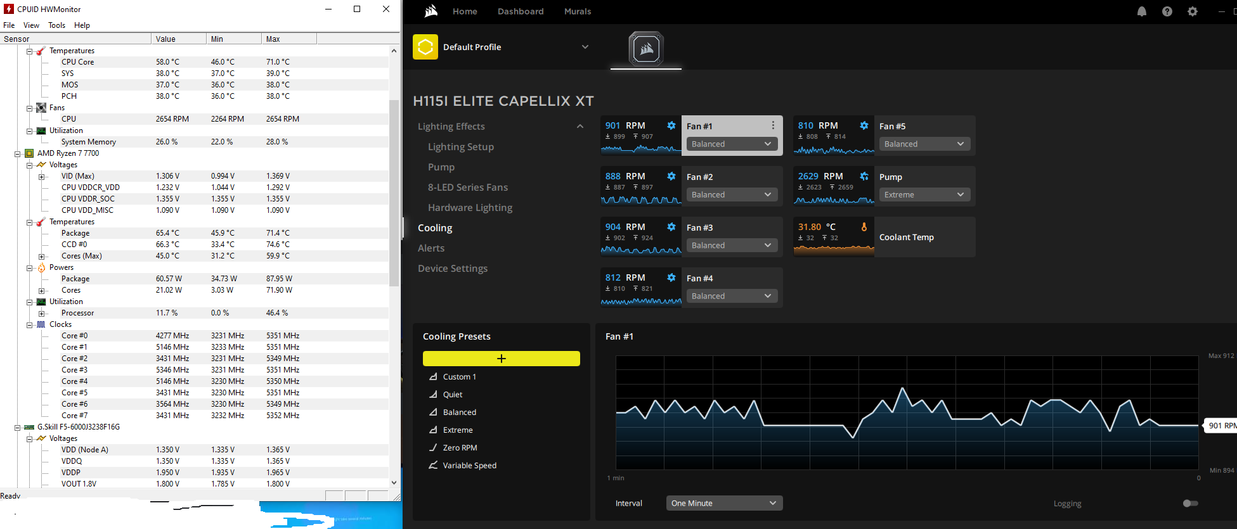The height and width of the screenshot is (529, 1237).
Task: Add a new cooling preset with plus button
Action: point(502,359)
